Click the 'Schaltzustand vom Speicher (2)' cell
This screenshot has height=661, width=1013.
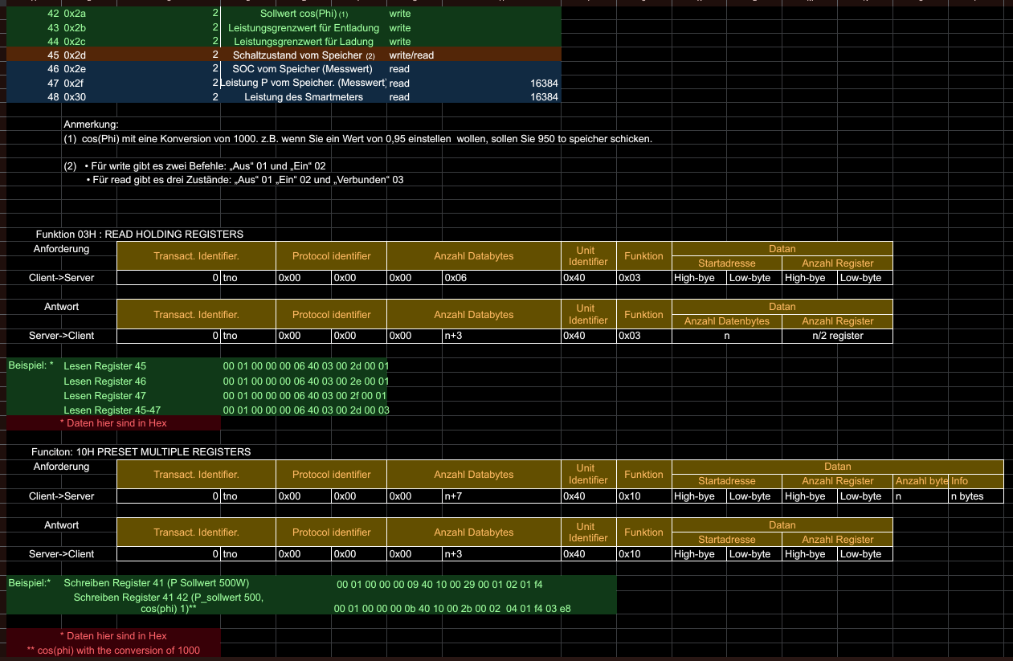pyautogui.click(x=304, y=55)
